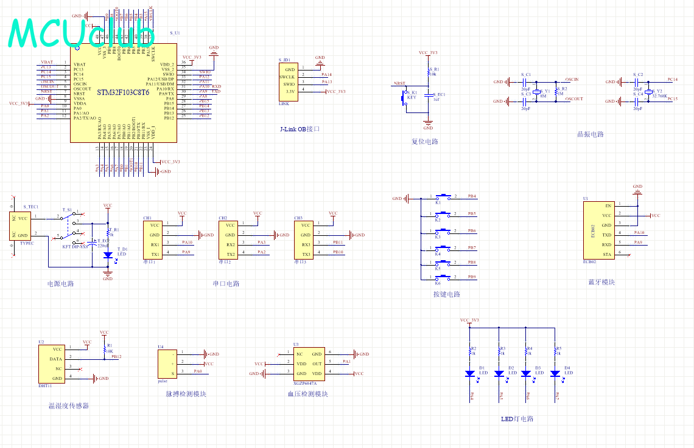Select the '电源电路' caption

point(61,284)
